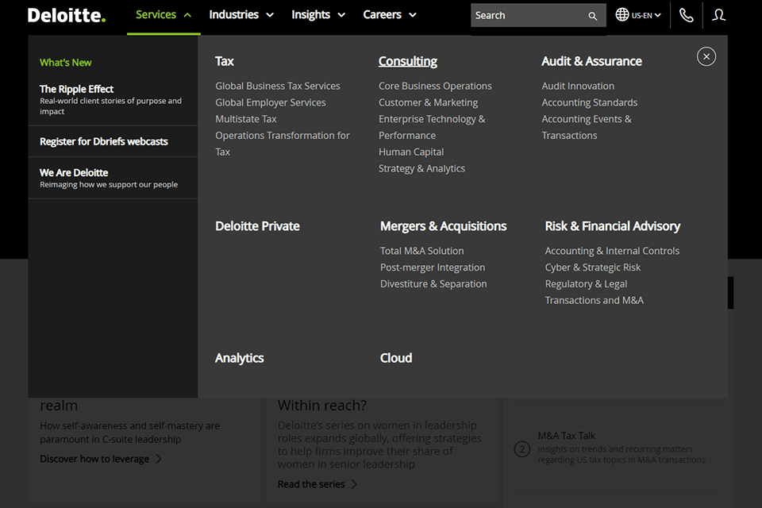Open the Cloud heading link
The image size is (762, 508).
pos(396,358)
